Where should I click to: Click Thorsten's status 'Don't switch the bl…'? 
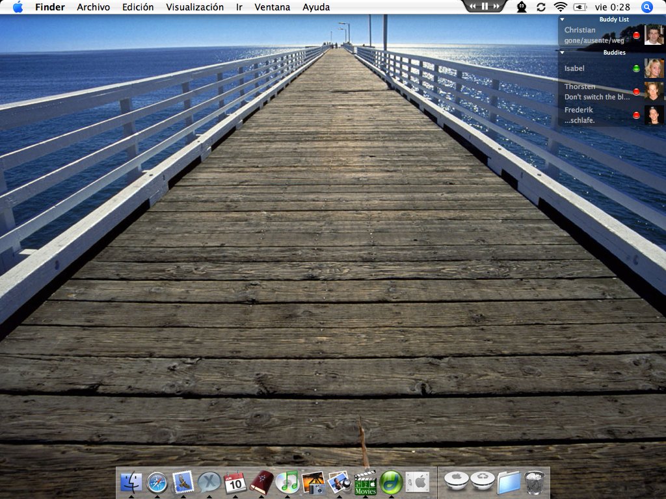click(x=597, y=97)
